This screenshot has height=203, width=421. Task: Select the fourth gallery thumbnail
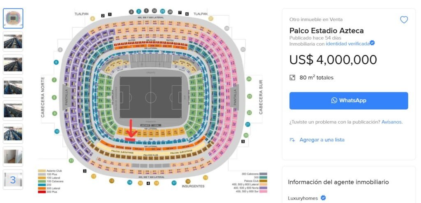tap(13, 87)
